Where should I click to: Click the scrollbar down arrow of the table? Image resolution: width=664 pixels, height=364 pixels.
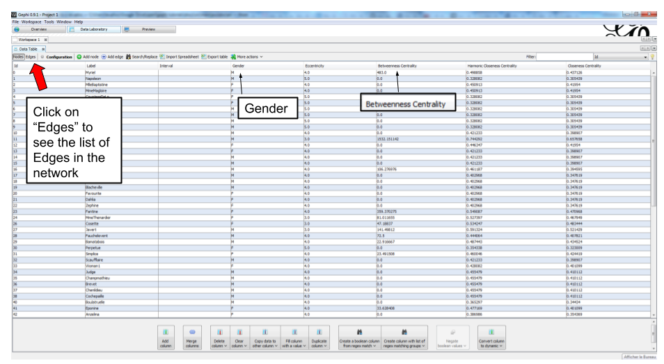pos(654,315)
